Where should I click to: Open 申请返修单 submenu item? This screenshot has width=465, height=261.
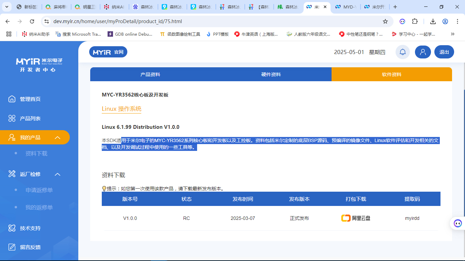click(x=39, y=190)
